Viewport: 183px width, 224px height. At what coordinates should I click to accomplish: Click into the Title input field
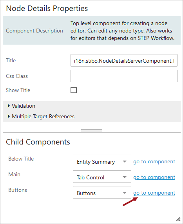pos(124,60)
